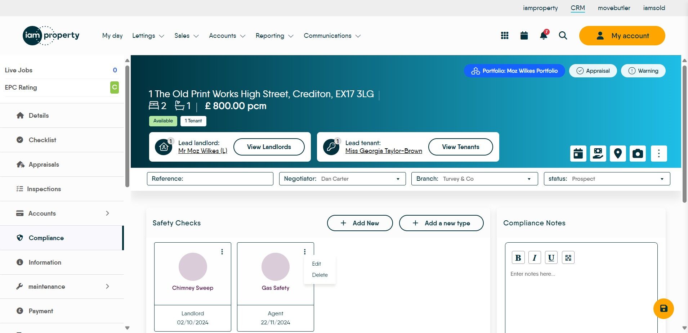
Task: Open header calendar icon in top bar
Action: pos(524,35)
